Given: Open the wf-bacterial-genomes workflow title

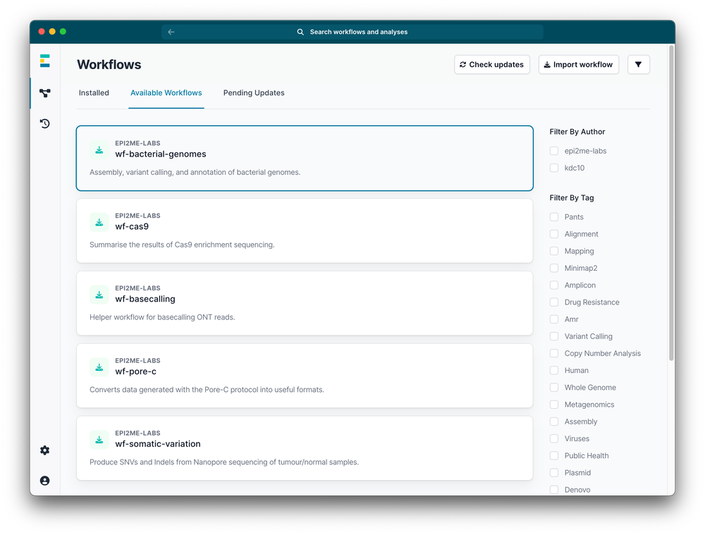Looking at the screenshot, I should pyautogui.click(x=161, y=154).
